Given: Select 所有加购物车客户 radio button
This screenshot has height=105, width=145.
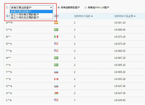Looking at the screenshot, I should [x=59, y=8].
